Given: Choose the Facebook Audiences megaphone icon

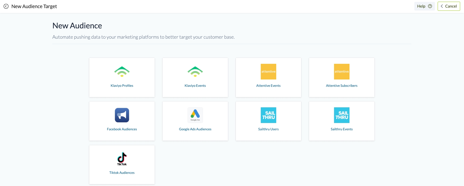Looking at the screenshot, I should [x=122, y=115].
